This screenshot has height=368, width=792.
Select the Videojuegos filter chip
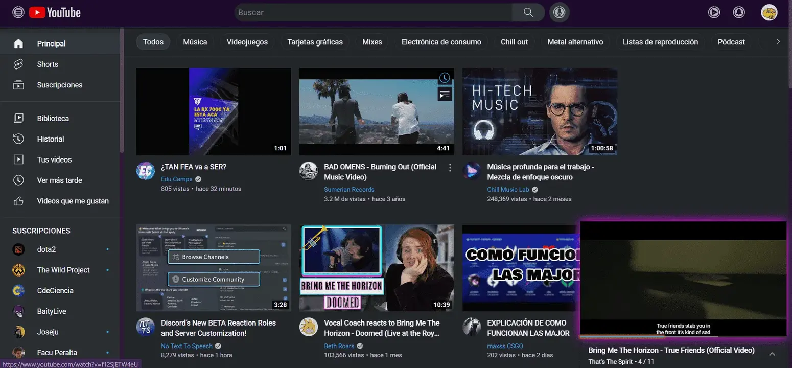pyautogui.click(x=247, y=42)
